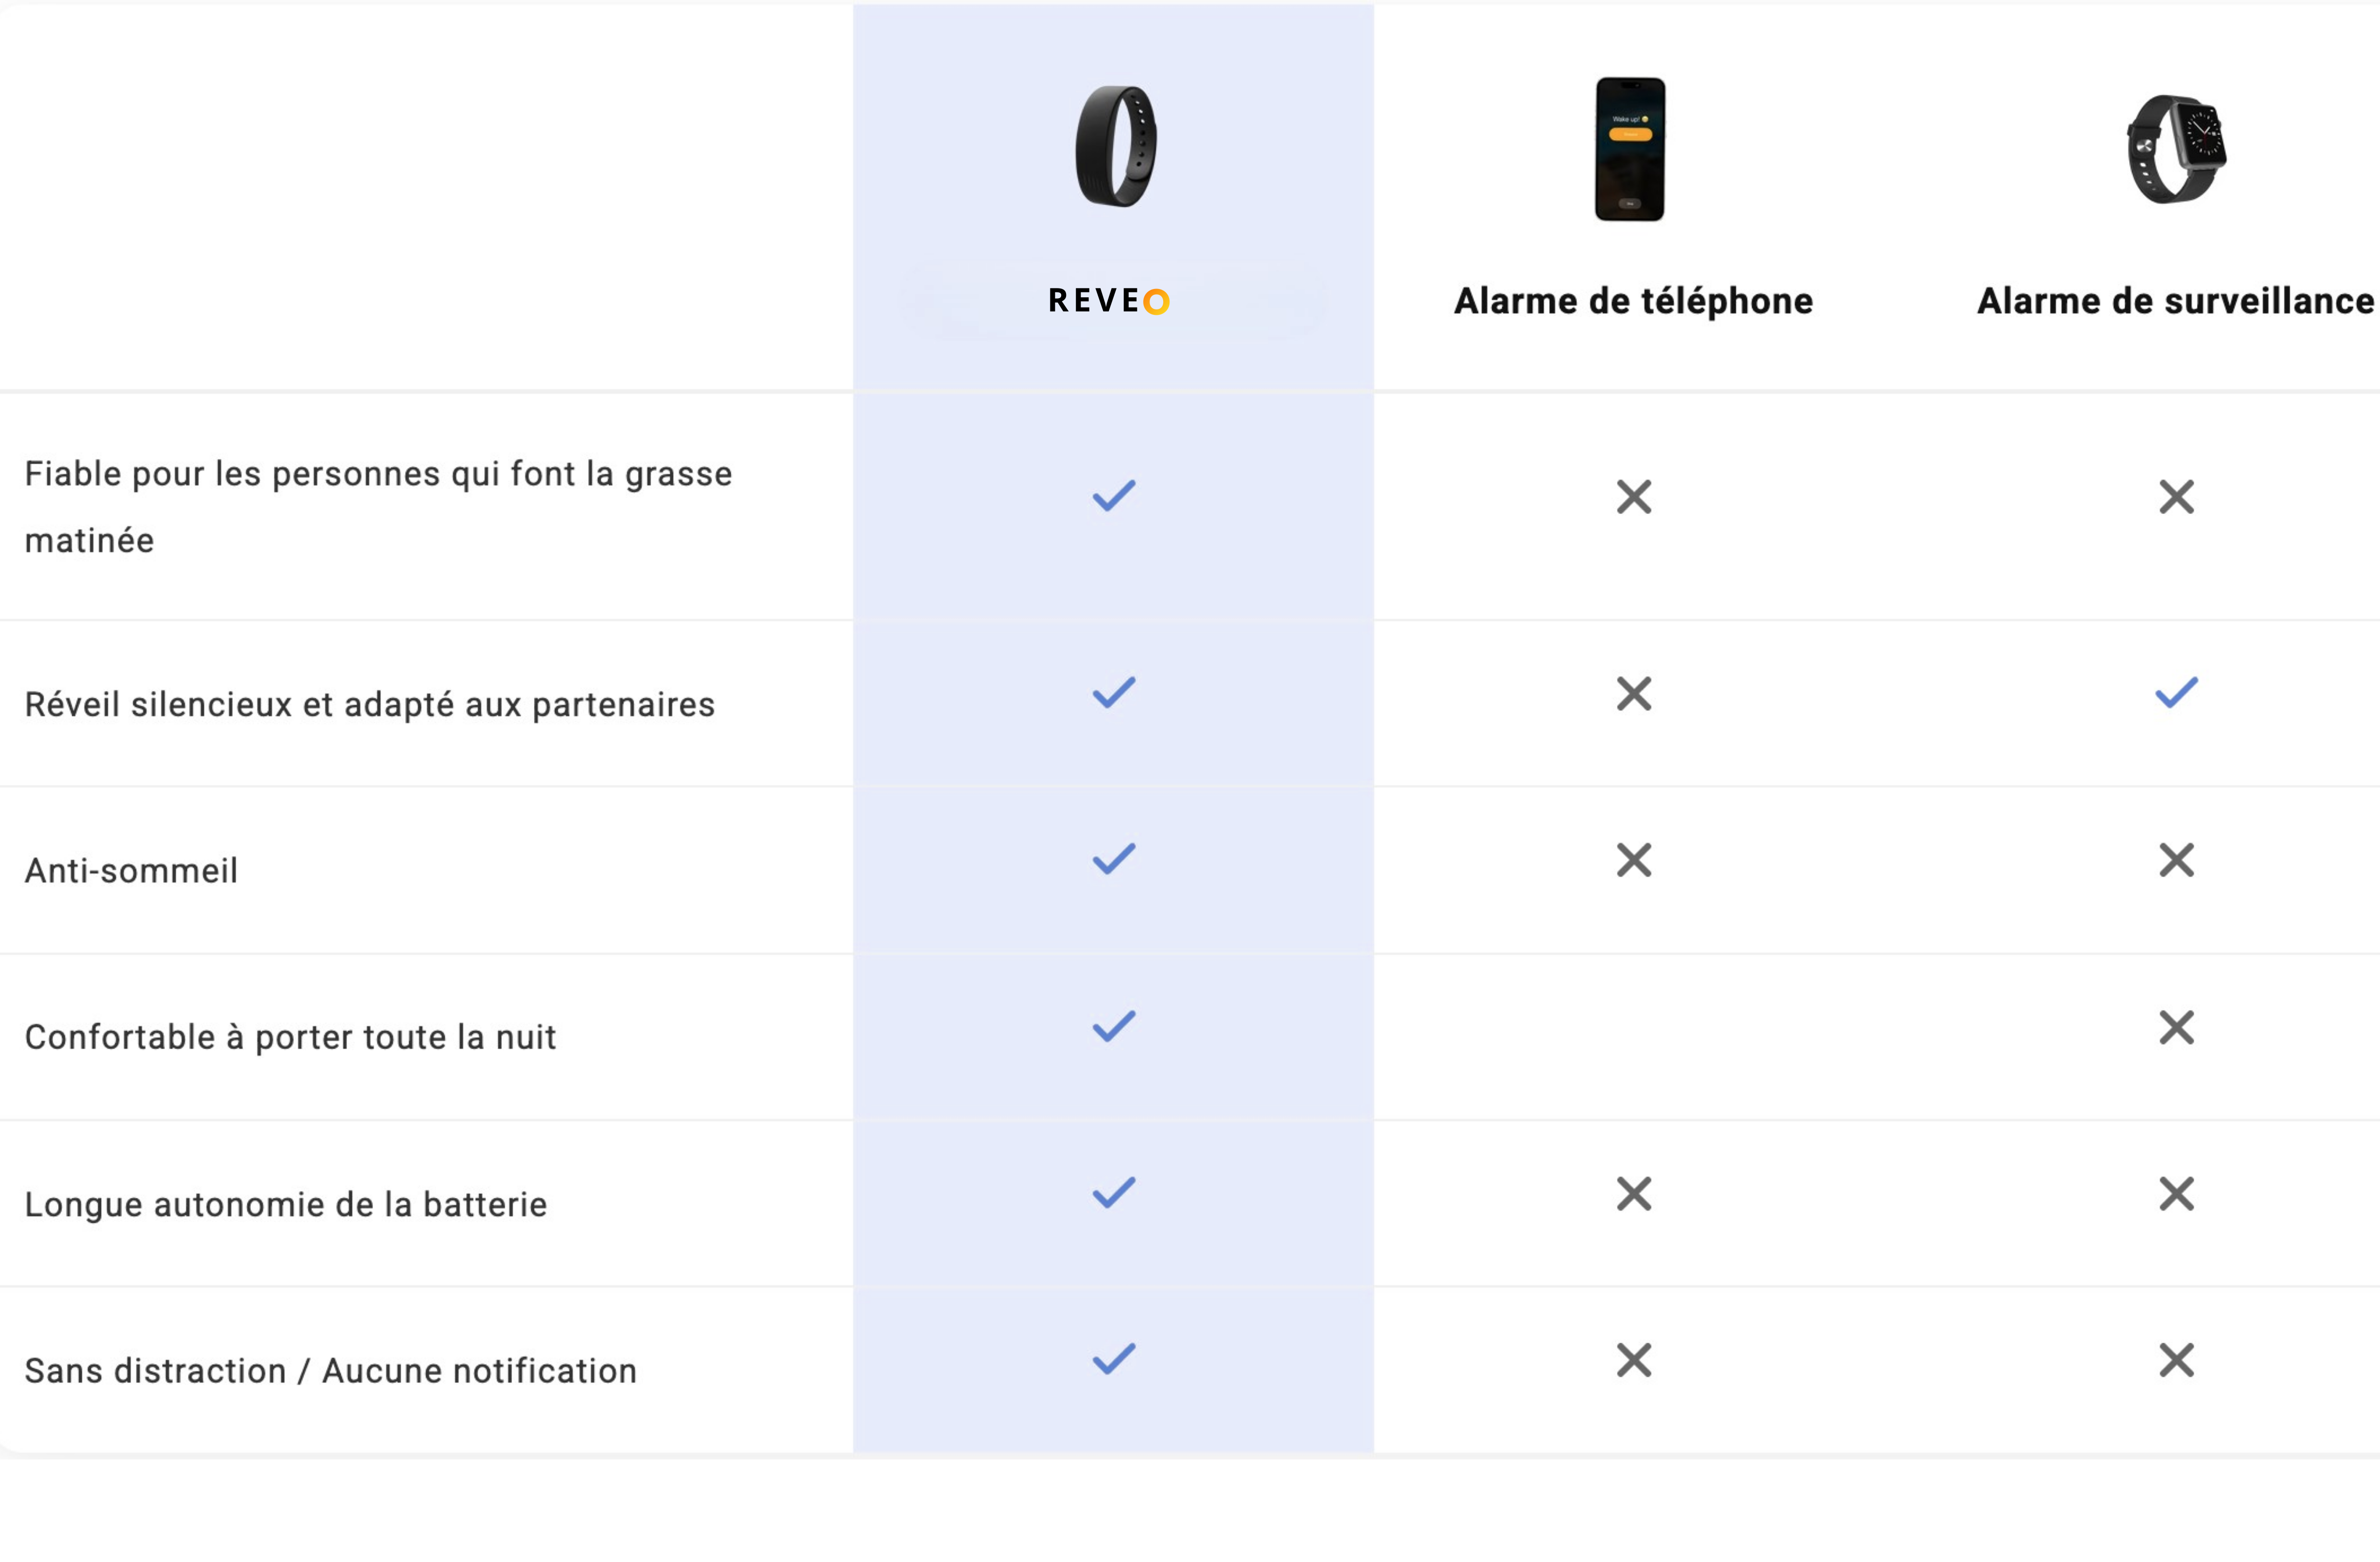Click the REVEO brand logo
2380x1562 pixels.
click(x=1109, y=301)
